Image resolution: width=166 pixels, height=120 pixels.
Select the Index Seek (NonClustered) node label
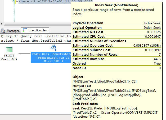coord(51,57)
